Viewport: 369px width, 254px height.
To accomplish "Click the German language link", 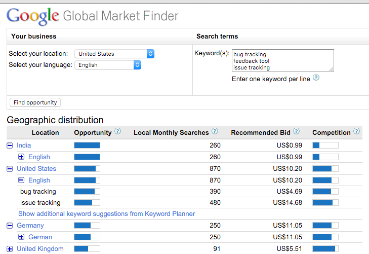I will 40,237.
